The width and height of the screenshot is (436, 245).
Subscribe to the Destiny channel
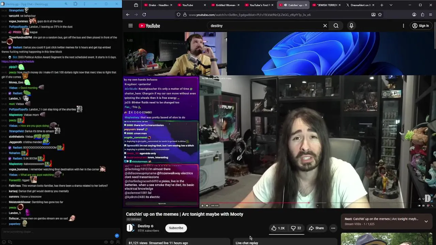(176, 228)
